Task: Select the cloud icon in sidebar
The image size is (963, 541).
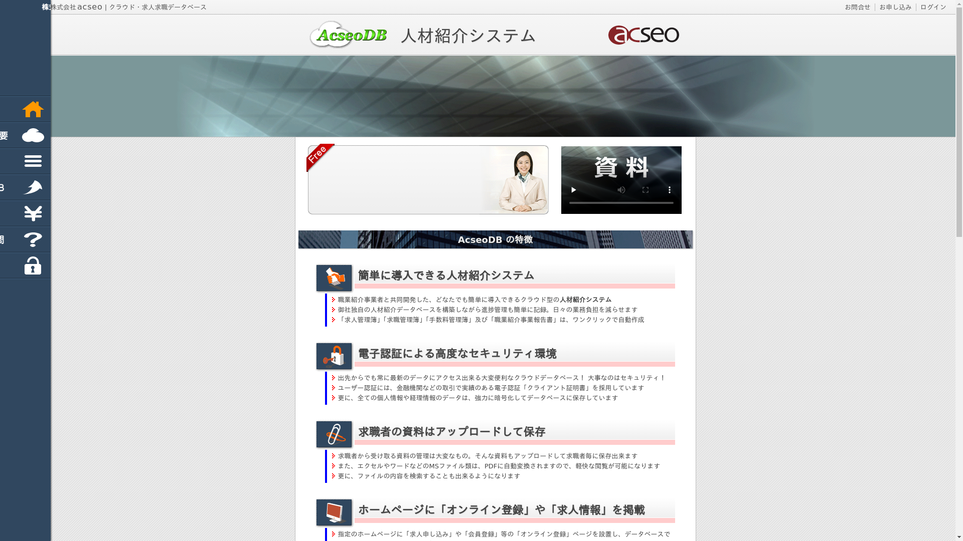Action: (33, 135)
